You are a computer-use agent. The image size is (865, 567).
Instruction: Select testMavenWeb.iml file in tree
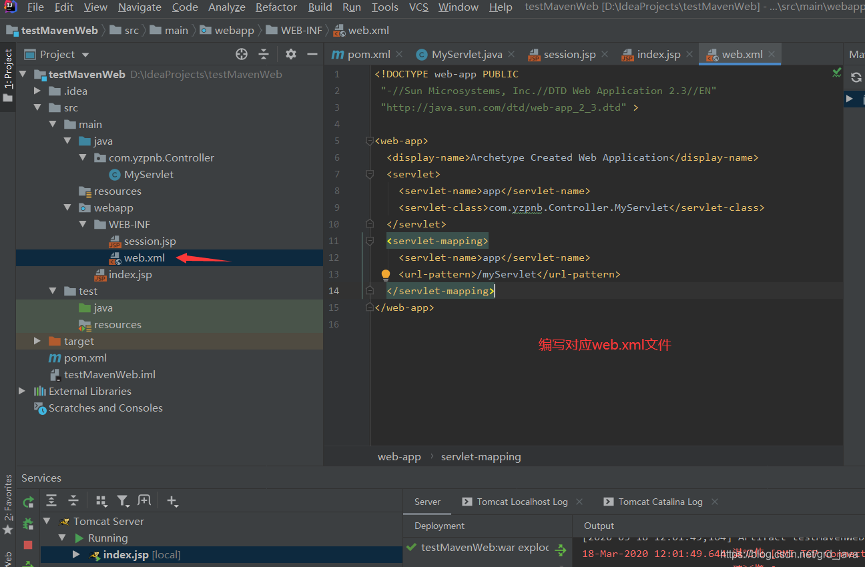coord(109,374)
